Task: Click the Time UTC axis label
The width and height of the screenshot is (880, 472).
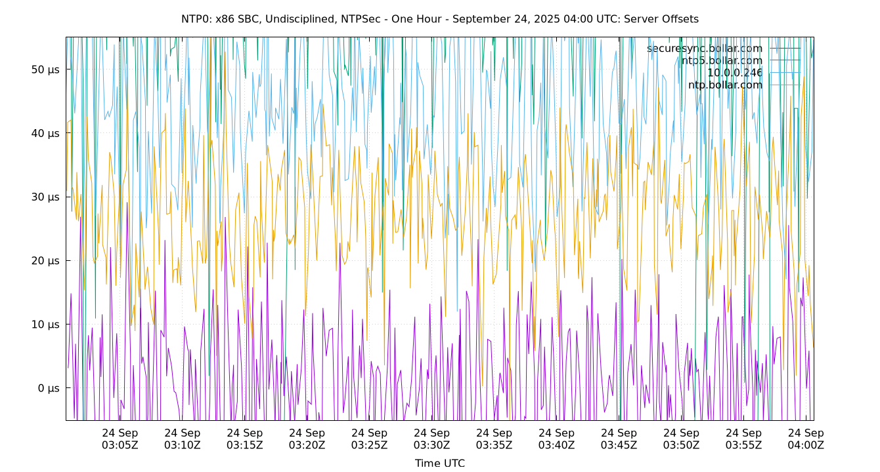Action: click(440, 463)
